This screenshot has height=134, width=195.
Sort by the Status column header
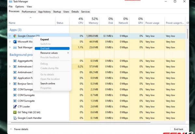coord(62,21)
